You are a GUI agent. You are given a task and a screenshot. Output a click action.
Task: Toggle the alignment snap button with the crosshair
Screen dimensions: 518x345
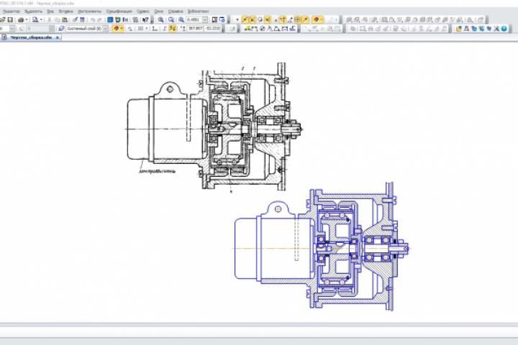(x=283, y=20)
